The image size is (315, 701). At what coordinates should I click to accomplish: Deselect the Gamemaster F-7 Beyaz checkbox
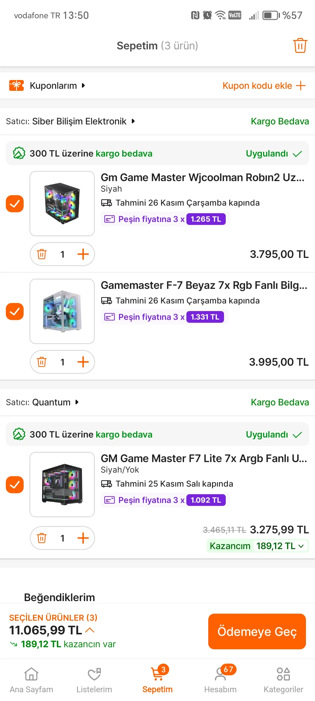tap(15, 311)
